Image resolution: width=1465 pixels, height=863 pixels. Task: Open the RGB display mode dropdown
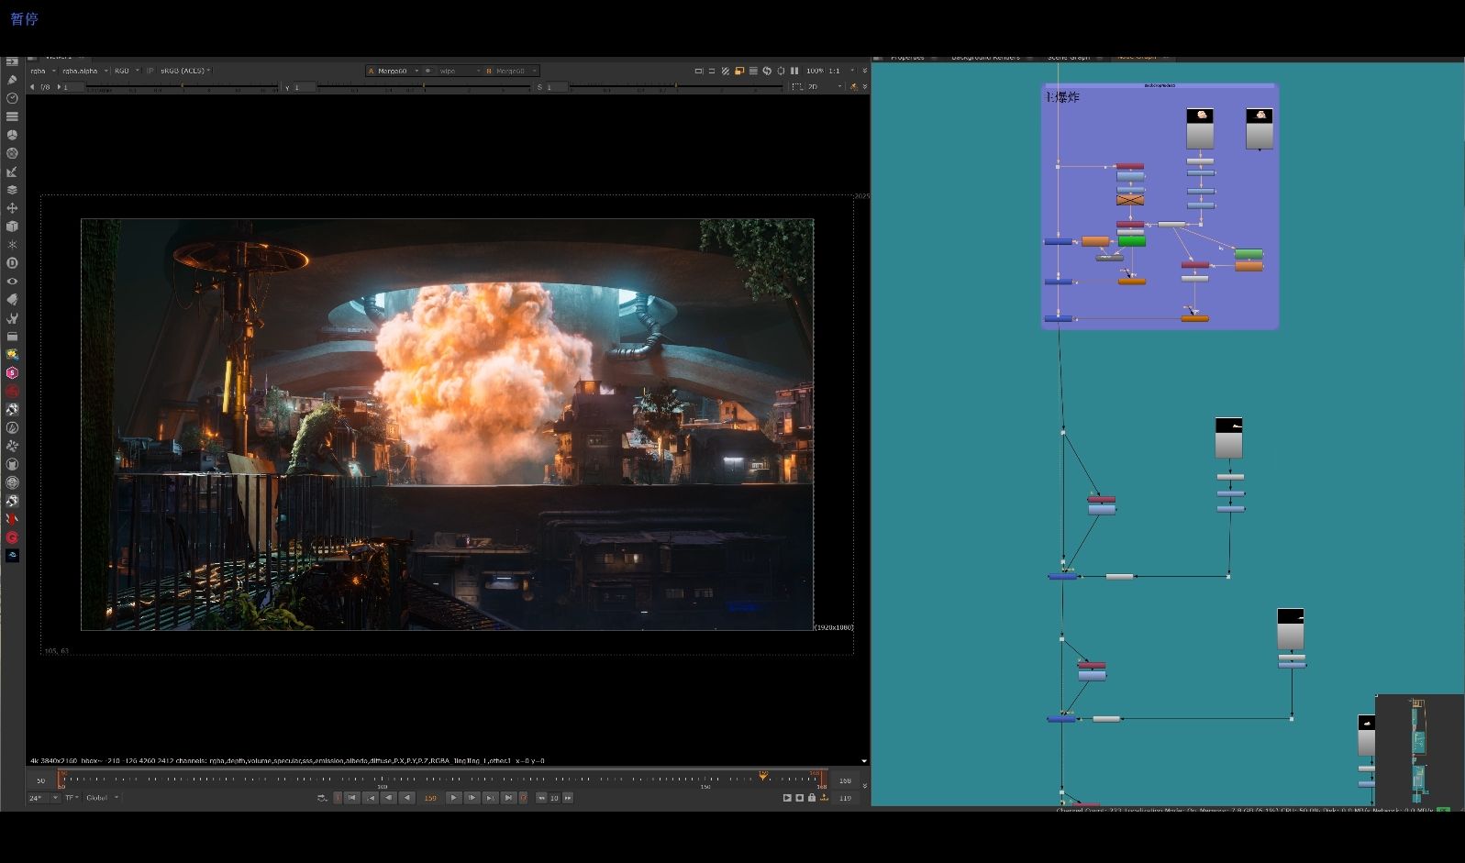point(127,71)
